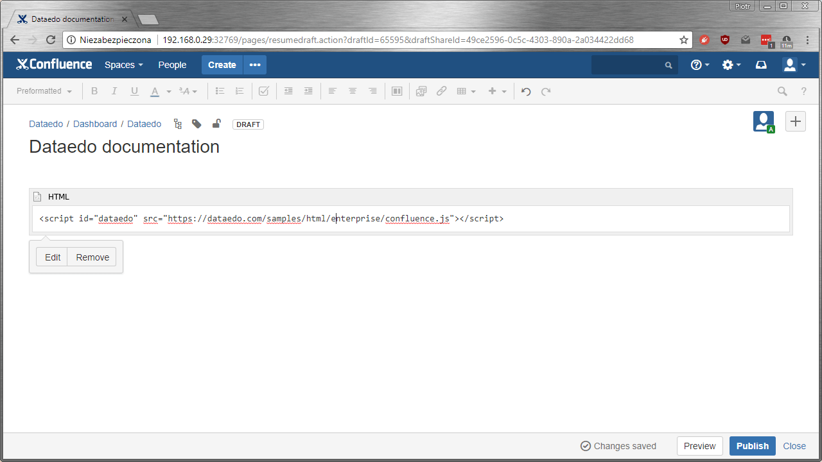
Task: Open the Preformatted paragraph style dropdown
Action: point(42,91)
